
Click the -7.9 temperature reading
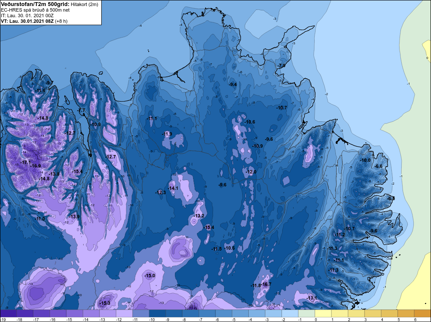click(x=281, y=65)
